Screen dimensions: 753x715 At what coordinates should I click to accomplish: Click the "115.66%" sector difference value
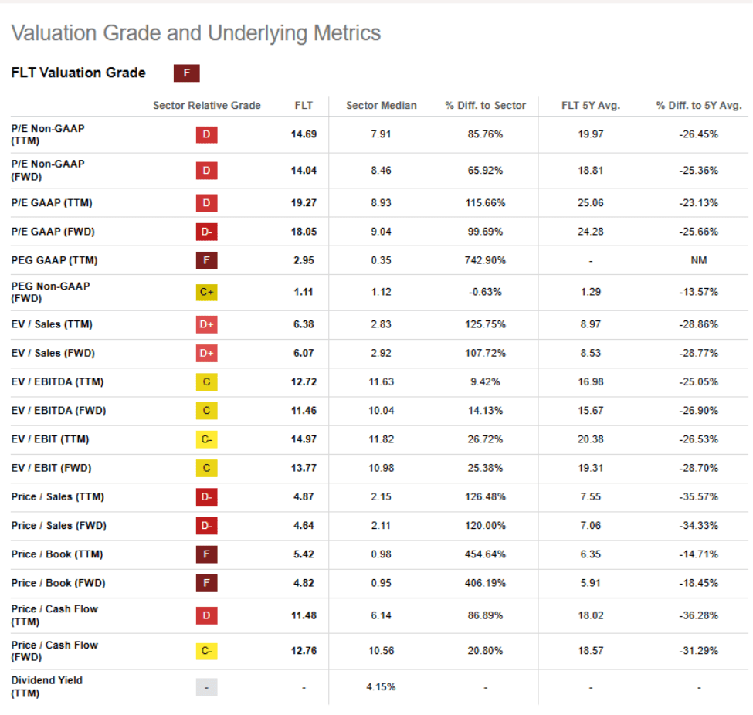(485, 202)
